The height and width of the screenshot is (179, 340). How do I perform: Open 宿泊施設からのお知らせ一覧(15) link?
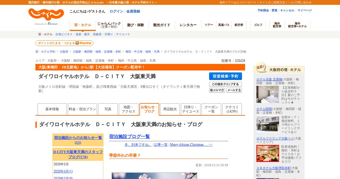[x=78, y=140]
